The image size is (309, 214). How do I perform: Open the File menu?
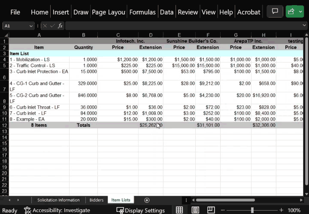tap(15, 12)
